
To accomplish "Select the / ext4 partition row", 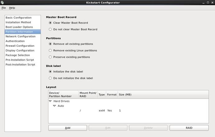I will [129, 110].
